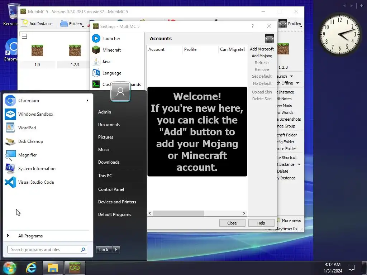
Task: Expand the Launch dropdown arrow in MultiMC
Action: point(291,77)
